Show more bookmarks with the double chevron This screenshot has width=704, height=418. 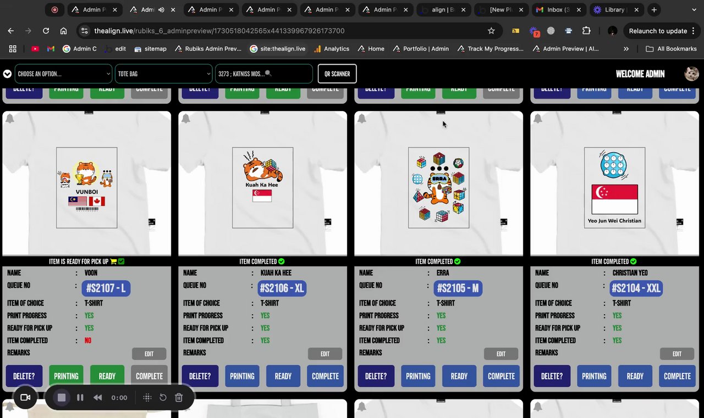(x=626, y=48)
